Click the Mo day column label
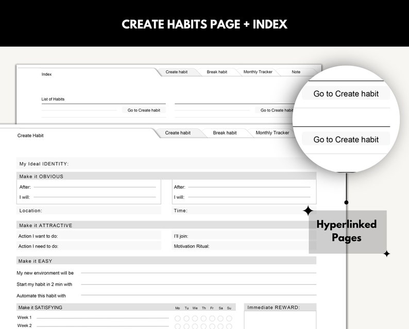 click(178, 308)
